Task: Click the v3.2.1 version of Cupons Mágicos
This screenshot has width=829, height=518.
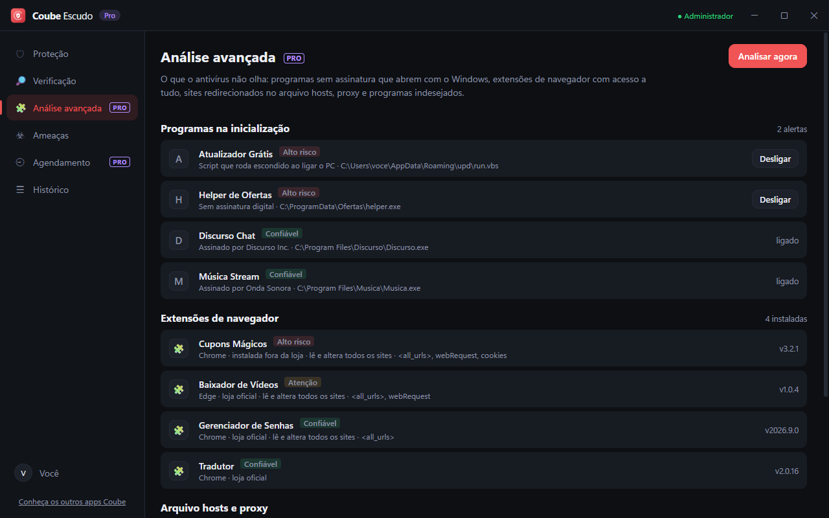Action: (789, 348)
